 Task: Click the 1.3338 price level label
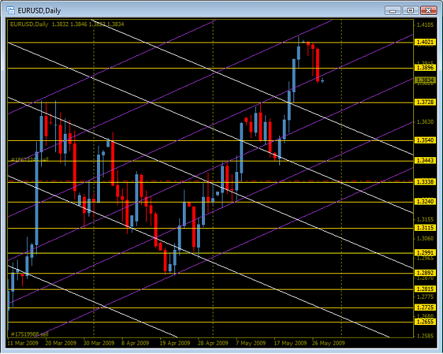click(x=425, y=182)
